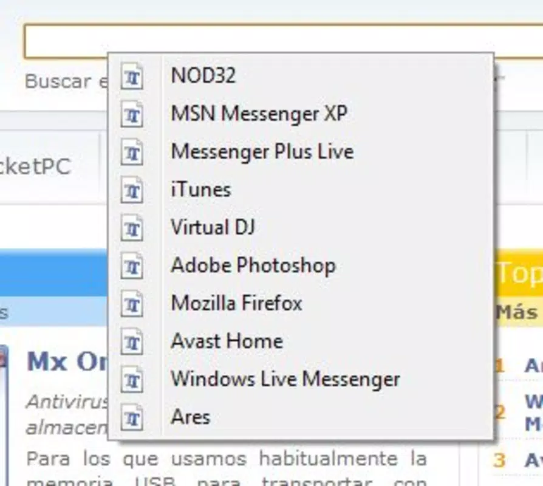Image resolution: width=543 pixels, height=486 pixels.
Task: Select iTunes from the list
Action: [x=301, y=190]
